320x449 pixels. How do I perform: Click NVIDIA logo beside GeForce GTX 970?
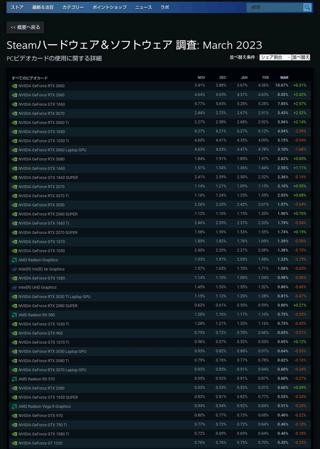tap(14, 416)
